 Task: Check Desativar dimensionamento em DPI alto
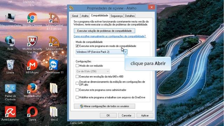coord(77,83)
